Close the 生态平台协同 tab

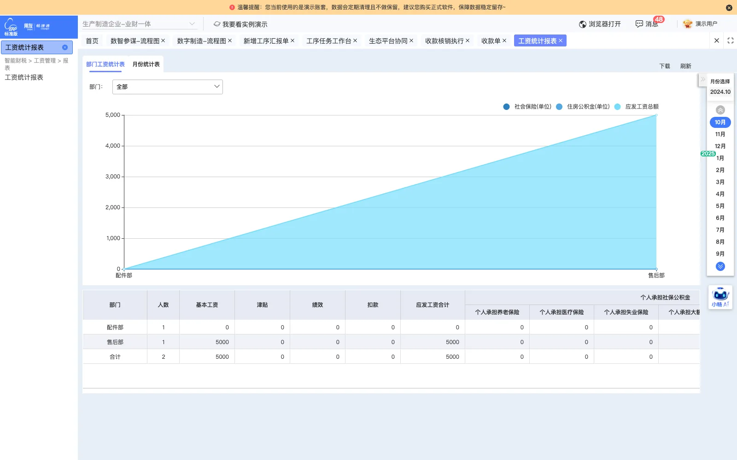(411, 40)
